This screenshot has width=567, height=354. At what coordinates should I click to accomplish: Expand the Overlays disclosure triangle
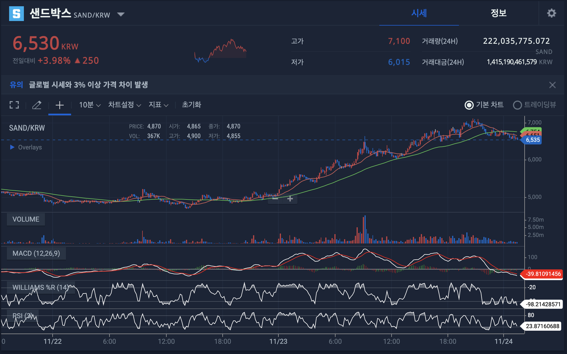pyautogui.click(x=12, y=147)
